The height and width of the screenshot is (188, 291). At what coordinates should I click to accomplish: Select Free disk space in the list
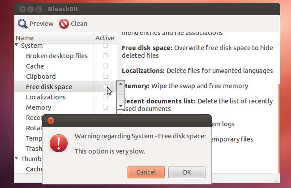coord(49,87)
